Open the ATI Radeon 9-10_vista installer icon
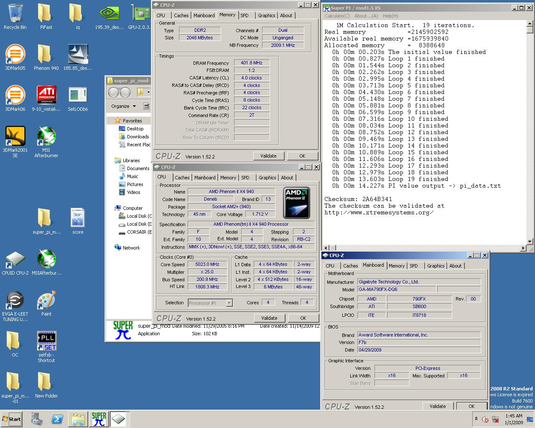This screenshot has width=535, height=428. pyautogui.click(x=46, y=98)
